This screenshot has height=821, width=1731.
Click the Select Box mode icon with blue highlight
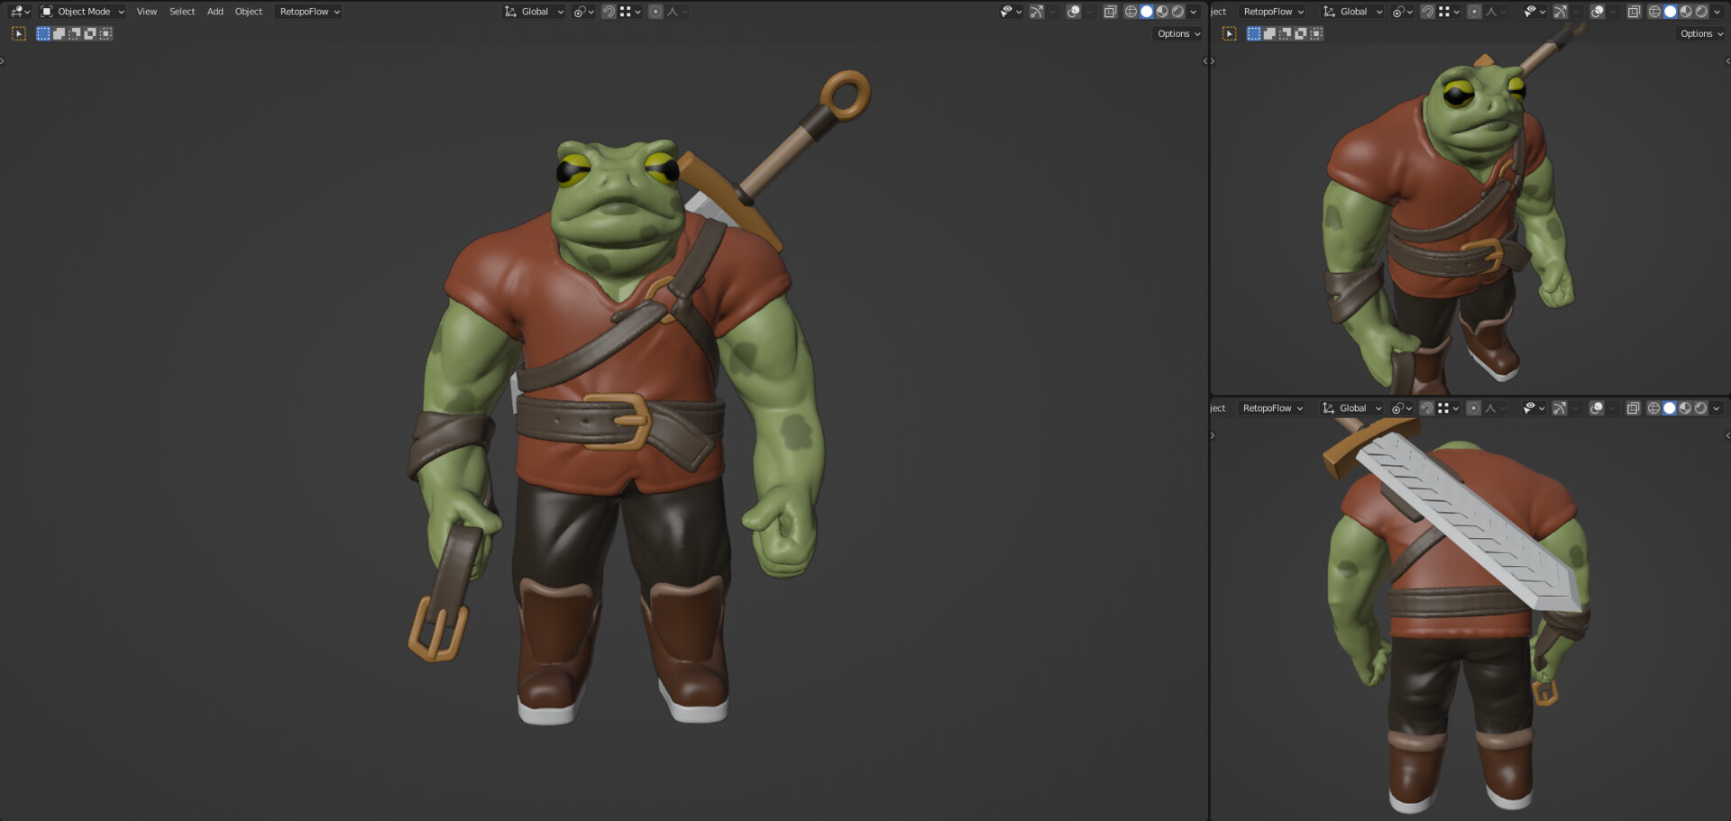click(41, 32)
